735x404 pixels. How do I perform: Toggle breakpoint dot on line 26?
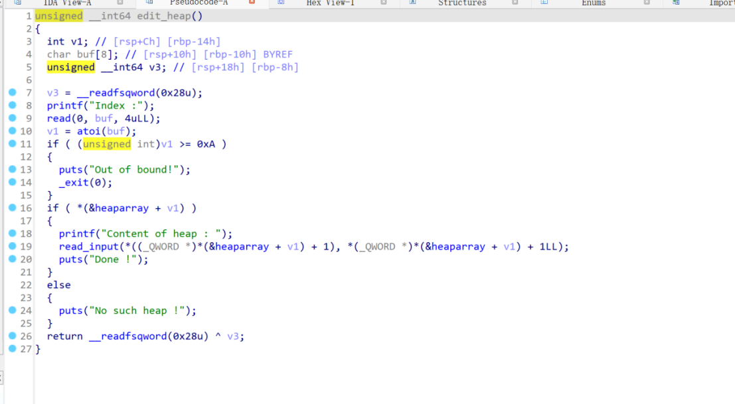(x=12, y=336)
